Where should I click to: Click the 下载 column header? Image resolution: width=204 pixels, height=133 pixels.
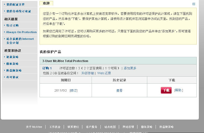[172, 80]
